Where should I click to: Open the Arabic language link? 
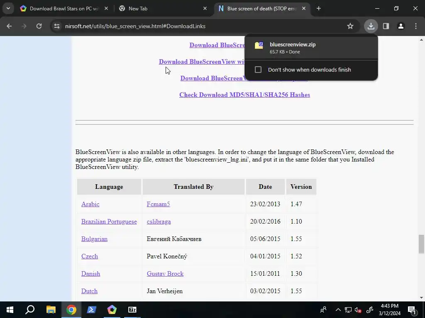90,204
